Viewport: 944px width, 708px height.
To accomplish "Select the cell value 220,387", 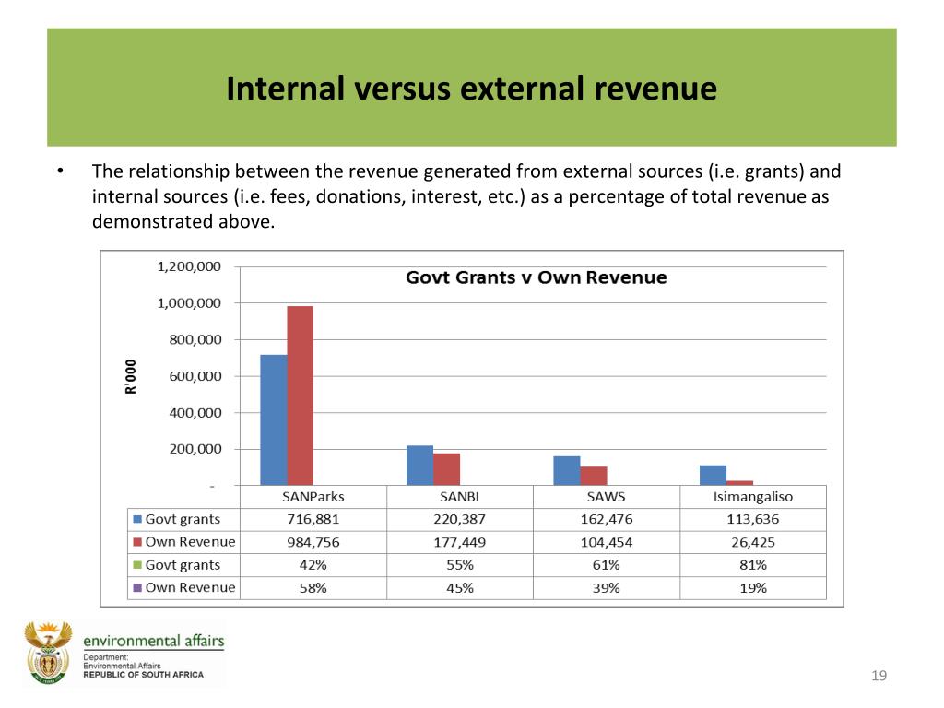I will pos(459,519).
